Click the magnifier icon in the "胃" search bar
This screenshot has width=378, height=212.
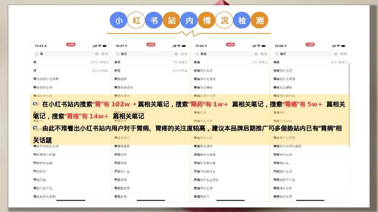[x=36, y=53]
